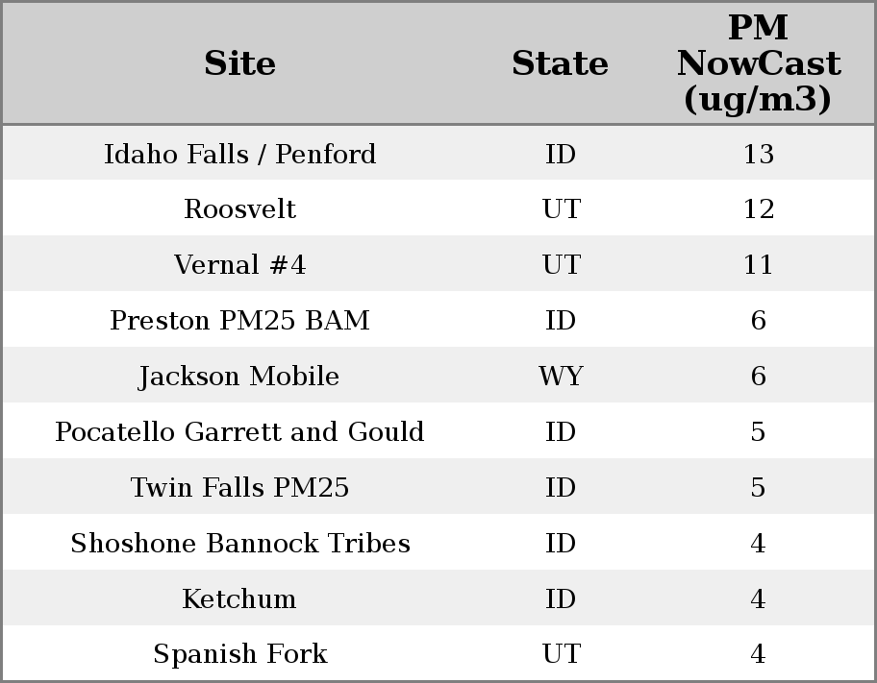Select Pocatello Garrett and Gould
This screenshot has height=683, width=877.
239,432
